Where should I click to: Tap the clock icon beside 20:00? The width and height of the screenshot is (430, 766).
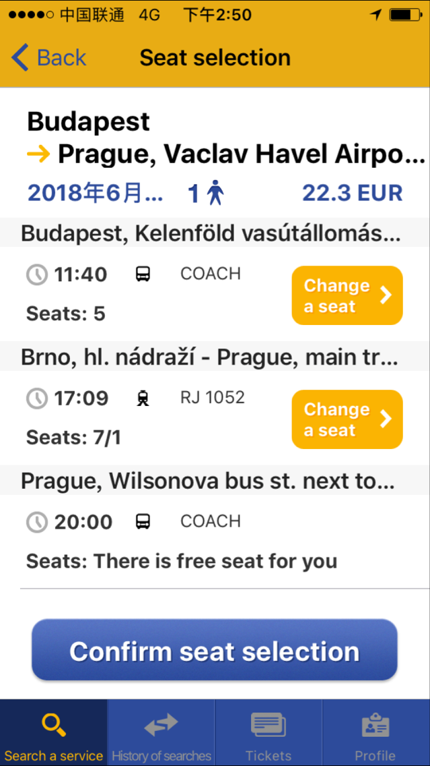[37, 522]
